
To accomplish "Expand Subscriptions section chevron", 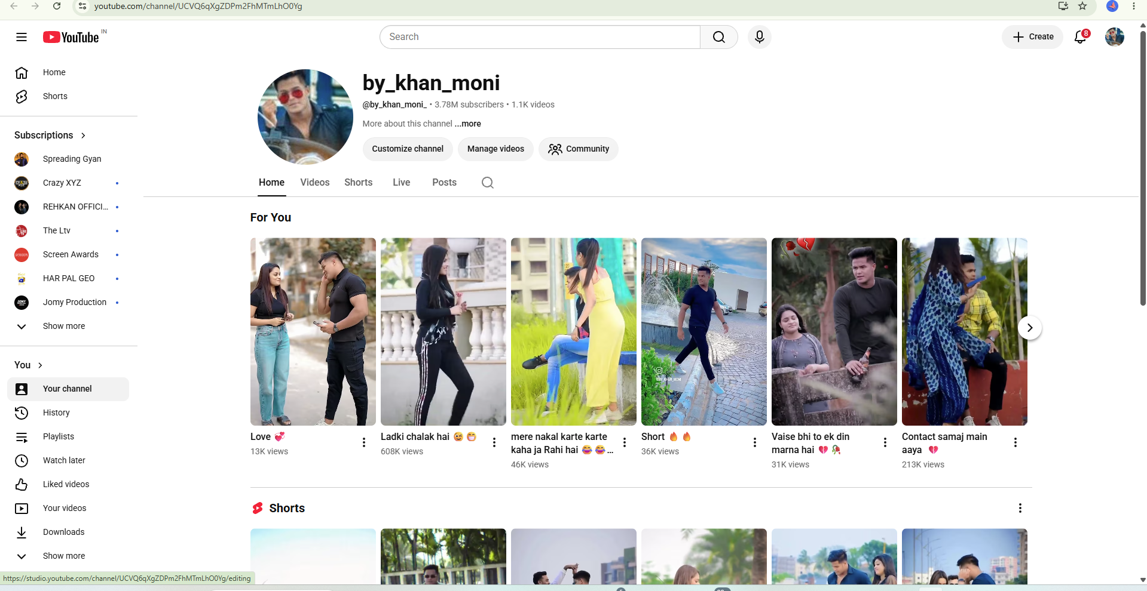I will (83, 136).
